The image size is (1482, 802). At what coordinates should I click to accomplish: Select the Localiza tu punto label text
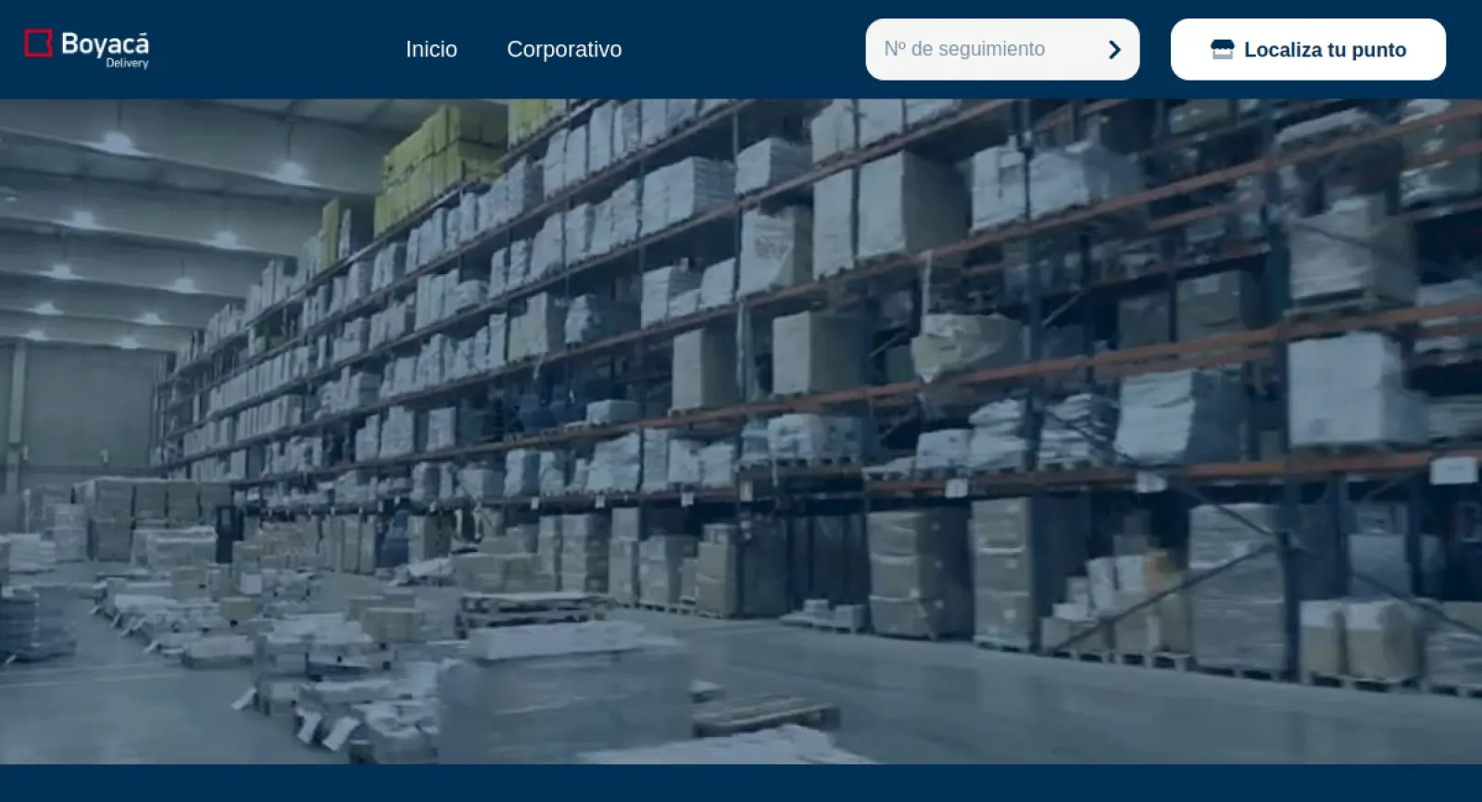click(x=1325, y=50)
